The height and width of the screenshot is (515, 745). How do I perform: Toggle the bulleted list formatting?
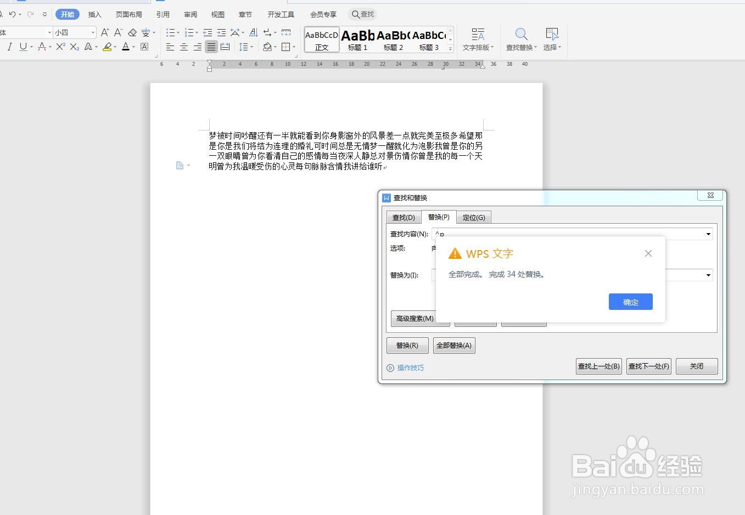click(x=171, y=32)
